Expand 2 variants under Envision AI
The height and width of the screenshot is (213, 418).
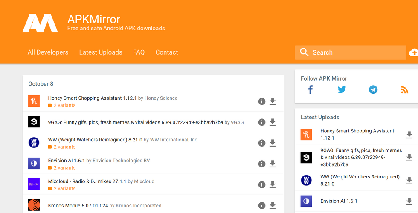pyautogui.click(x=62, y=168)
